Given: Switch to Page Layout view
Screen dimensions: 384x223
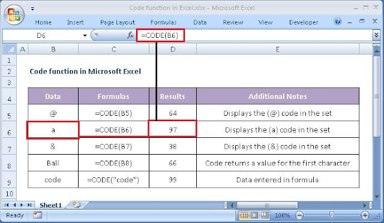Looking at the screenshot, I should coord(254,215).
